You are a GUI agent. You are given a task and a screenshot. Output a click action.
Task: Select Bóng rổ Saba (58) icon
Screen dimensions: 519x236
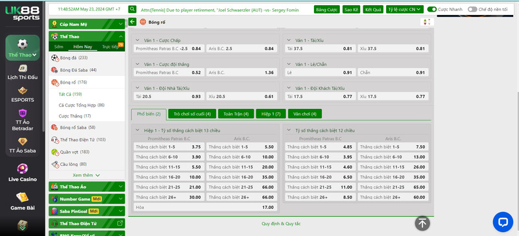point(54,128)
